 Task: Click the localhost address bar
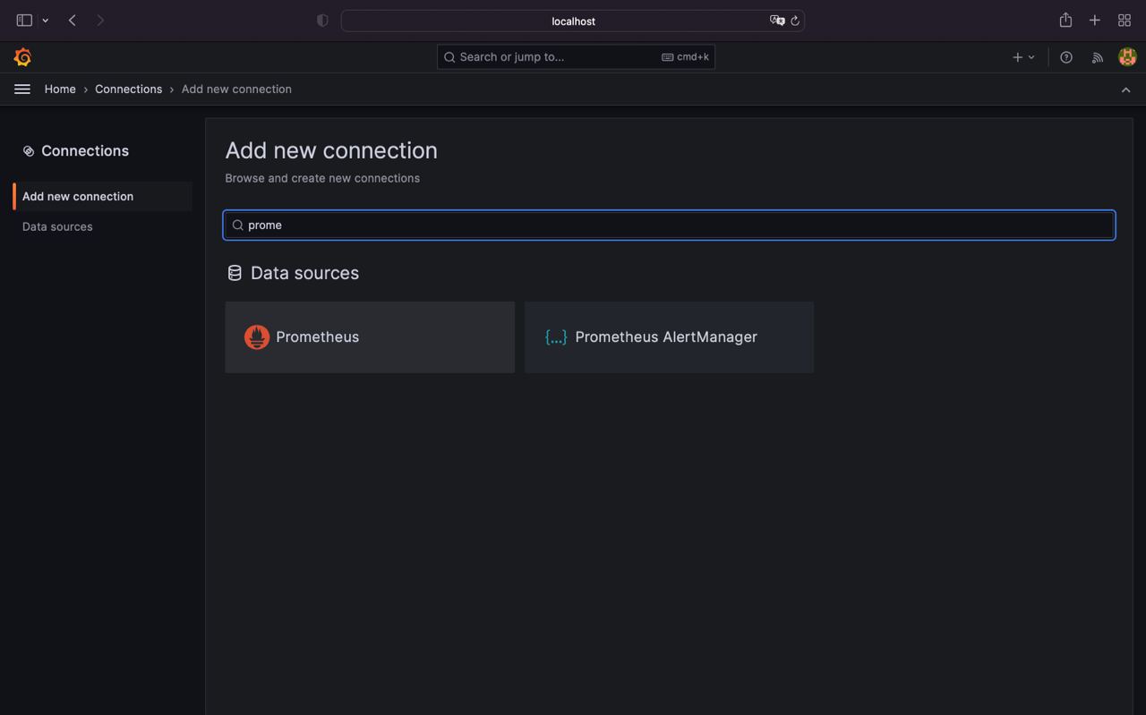click(x=573, y=21)
